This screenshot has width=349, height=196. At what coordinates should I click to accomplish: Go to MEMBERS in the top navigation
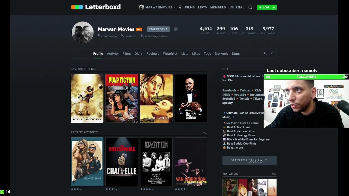click(x=218, y=7)
